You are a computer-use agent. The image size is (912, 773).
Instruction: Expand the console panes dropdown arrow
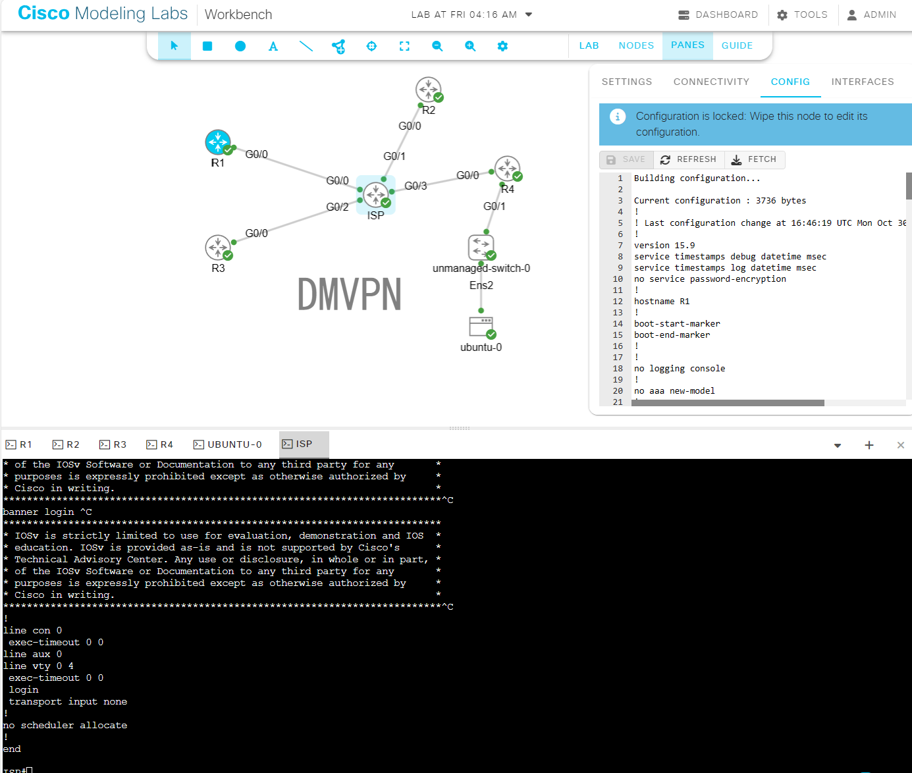(x=838, y=446)
